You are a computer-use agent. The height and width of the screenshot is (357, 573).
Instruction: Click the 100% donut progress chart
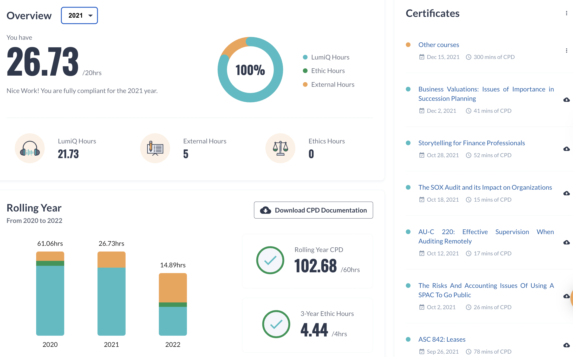click(250, 70)
